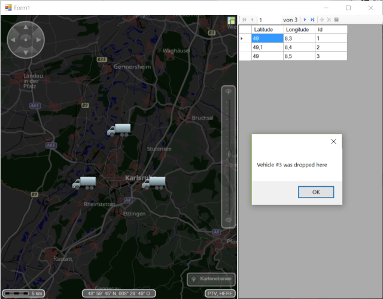
Task: Click the row header of the second row
Action: click(245, 47)
